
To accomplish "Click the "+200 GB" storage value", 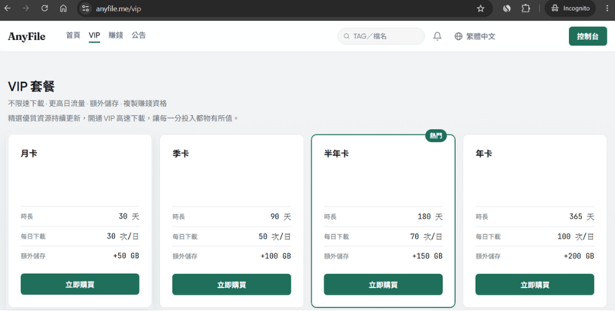I will coord(579,256).
